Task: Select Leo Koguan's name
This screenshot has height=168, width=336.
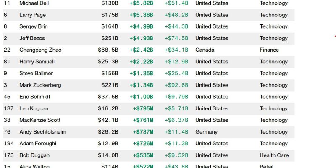Action: [34, 108]
